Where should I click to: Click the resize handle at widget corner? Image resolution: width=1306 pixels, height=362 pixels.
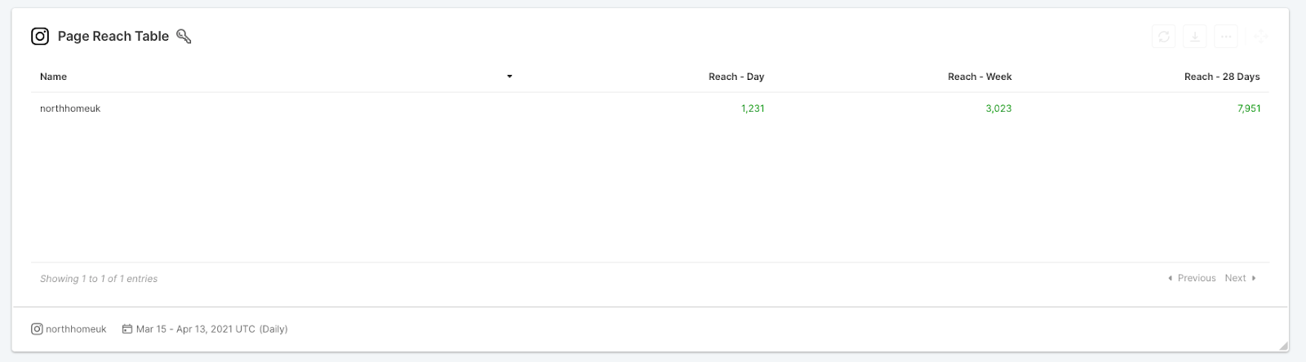(x=1283, y=347)
